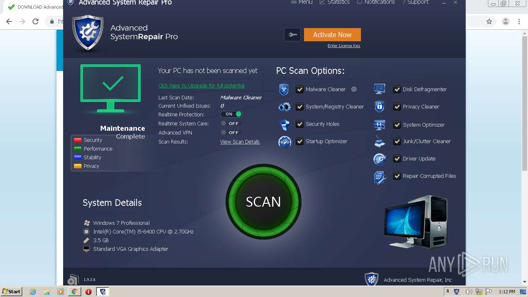Uncheck the Driver Update option
528x297 pixels.
click(x=397, y=158)
